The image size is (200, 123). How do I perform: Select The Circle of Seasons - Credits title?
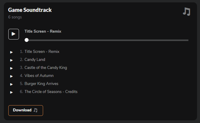tap(51, 92)
